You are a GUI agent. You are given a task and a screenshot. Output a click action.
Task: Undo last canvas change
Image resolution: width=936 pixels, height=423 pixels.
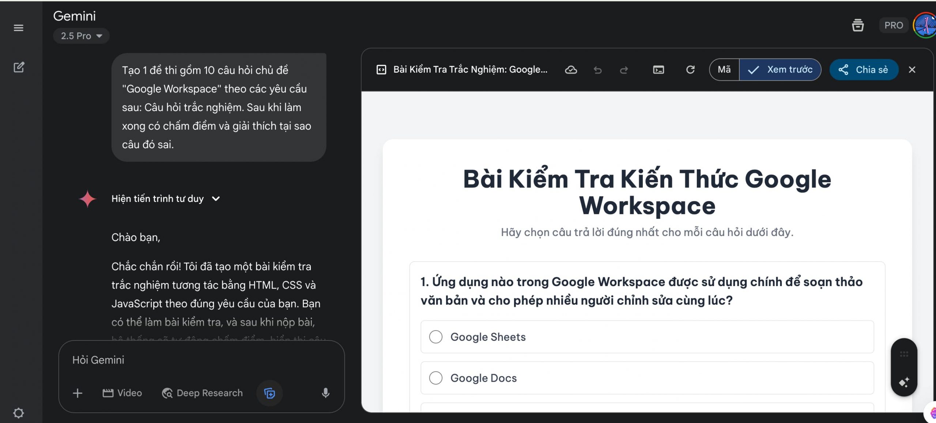click(x=597, y=70)
